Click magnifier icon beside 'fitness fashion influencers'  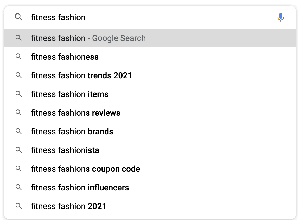coord(18,187)
